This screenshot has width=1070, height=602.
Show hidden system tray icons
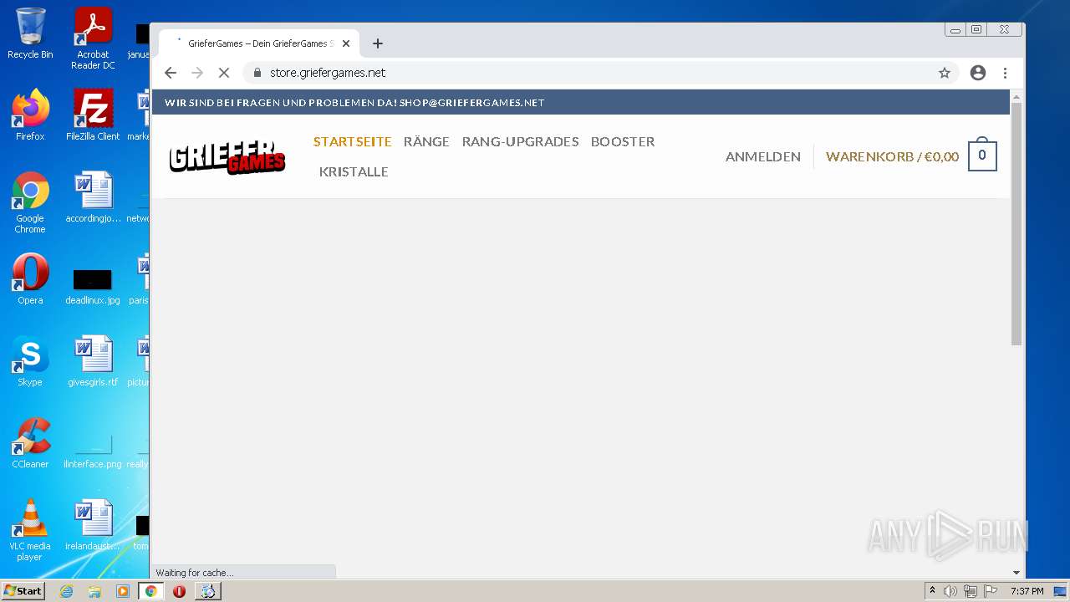[932, 591]
